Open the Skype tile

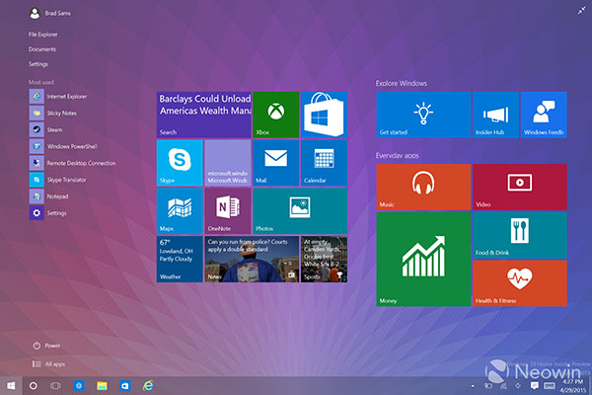(x=180, y=163)
